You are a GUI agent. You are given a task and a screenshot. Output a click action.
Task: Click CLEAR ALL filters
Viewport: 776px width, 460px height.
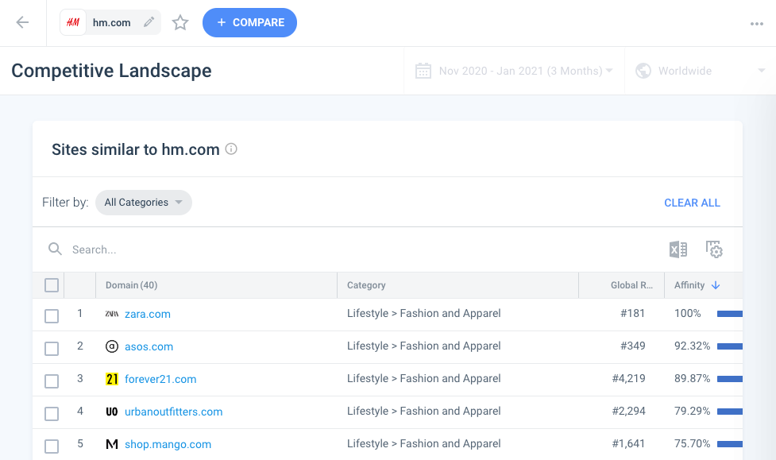coord(692,203)
